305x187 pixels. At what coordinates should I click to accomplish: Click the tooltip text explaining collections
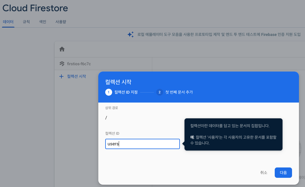pos(230,126)
